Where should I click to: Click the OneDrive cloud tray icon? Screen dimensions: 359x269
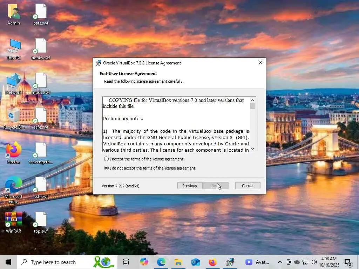(x=297, y=262)
